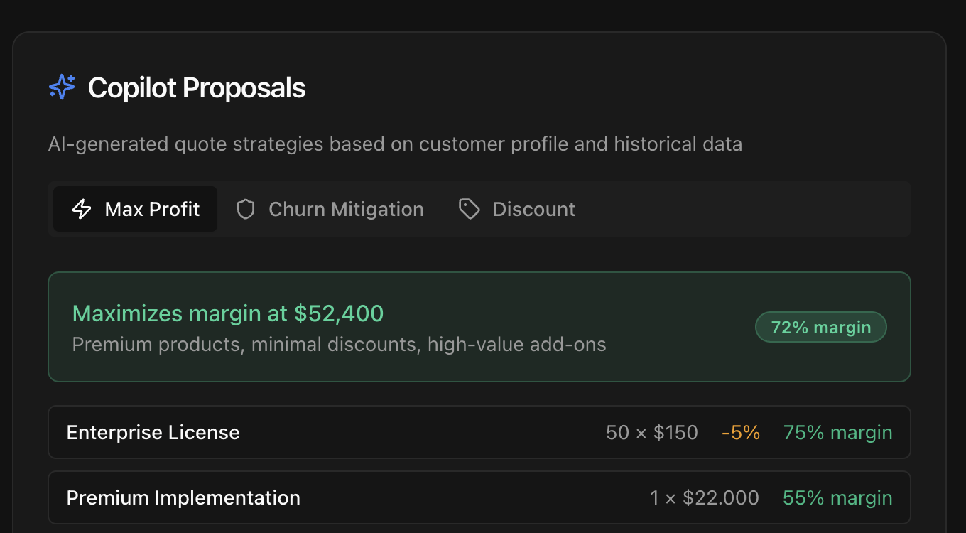Click the shield icon next to Churn Mitigation
Viewport: 966px width, 533px height.
(245, 209)
